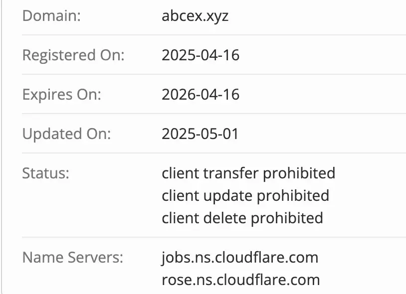Select the Expires On date 2026-04-16
The height and width of the screenshot is (294, 406).
point(201,94)
